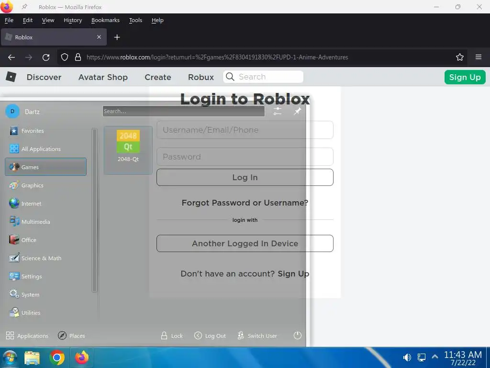This screenshot has width=490, height=368.
Task: Click green Sign Up button
Action: (465, 77)
